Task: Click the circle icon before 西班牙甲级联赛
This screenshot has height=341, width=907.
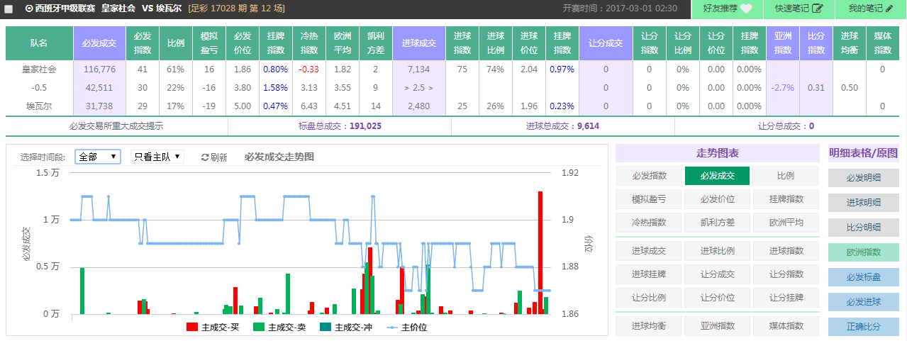Action: (x=29, y=9)
